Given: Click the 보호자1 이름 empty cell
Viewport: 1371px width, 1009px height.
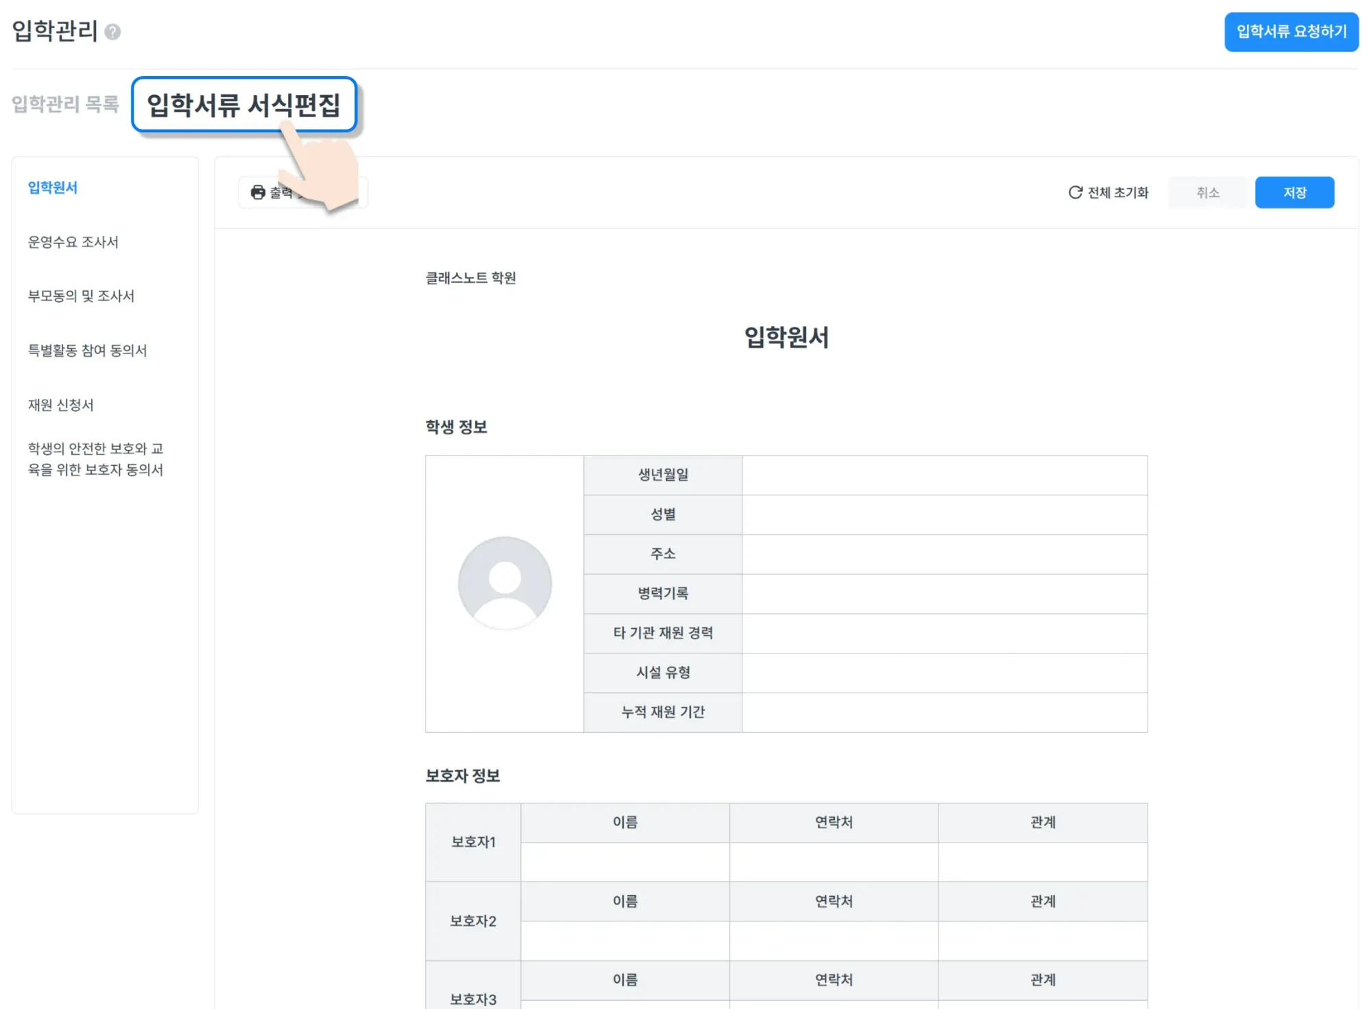Looking at the screenshot, I should click(624, 862).
